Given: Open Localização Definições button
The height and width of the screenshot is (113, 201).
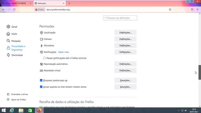Looking at the screenshot, I should [x=126, y=33].
